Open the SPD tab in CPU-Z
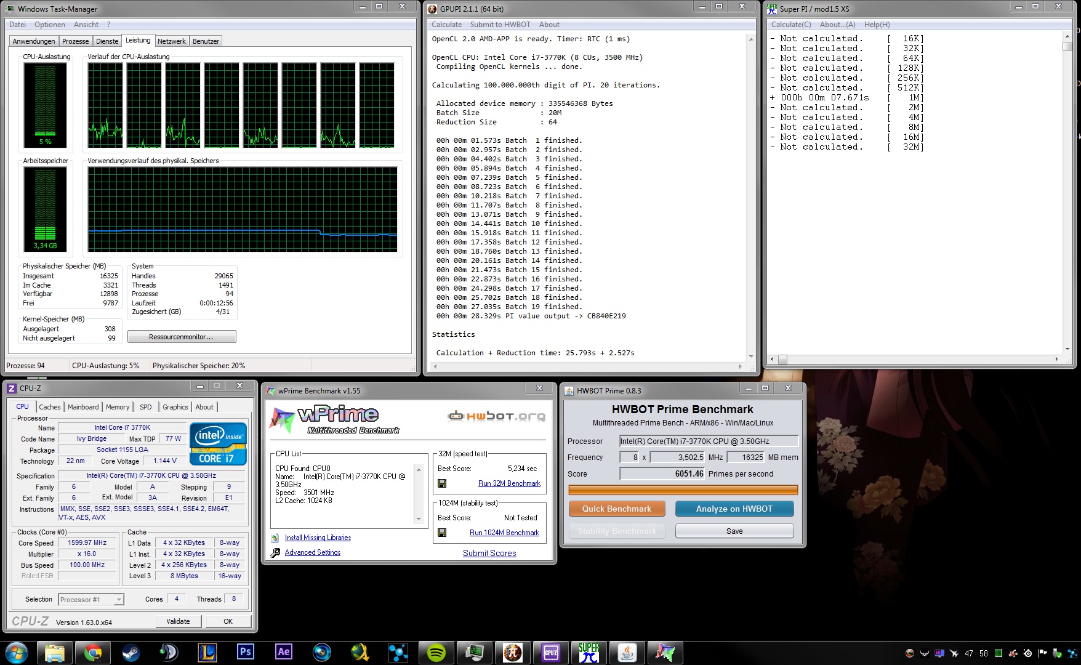The height and width of the screenshot is (665, 1081). (x=145, y=407)
